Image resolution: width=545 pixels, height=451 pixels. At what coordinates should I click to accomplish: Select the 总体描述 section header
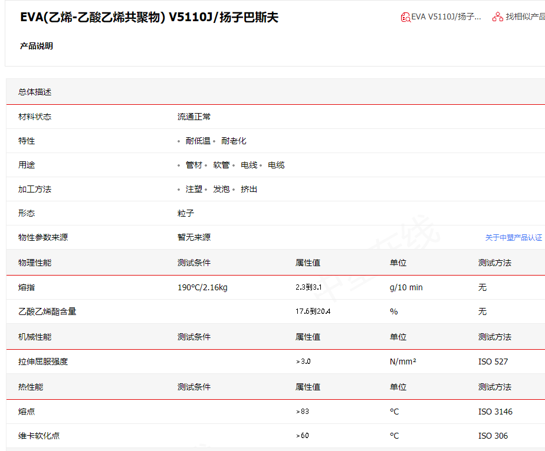click(x=35, y=92)
